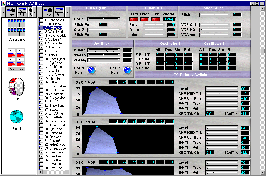Open OSC 1 VDA KbdTrk ALL selector
The height and width of the screenshot is (176, 266).
click(245, 114)
